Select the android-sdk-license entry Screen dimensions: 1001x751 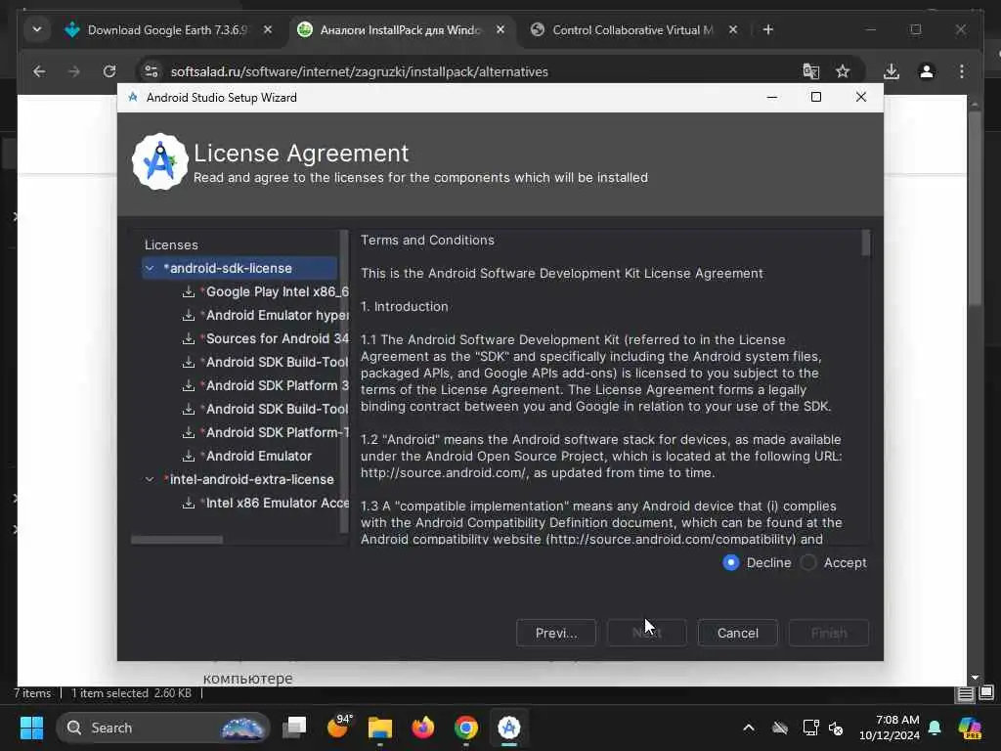tap(239, 268)
